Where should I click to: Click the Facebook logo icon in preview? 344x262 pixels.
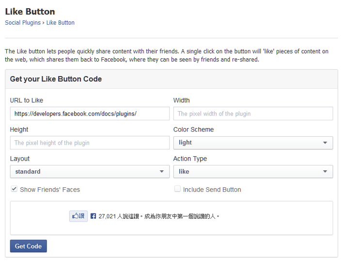tap(94, 216)
